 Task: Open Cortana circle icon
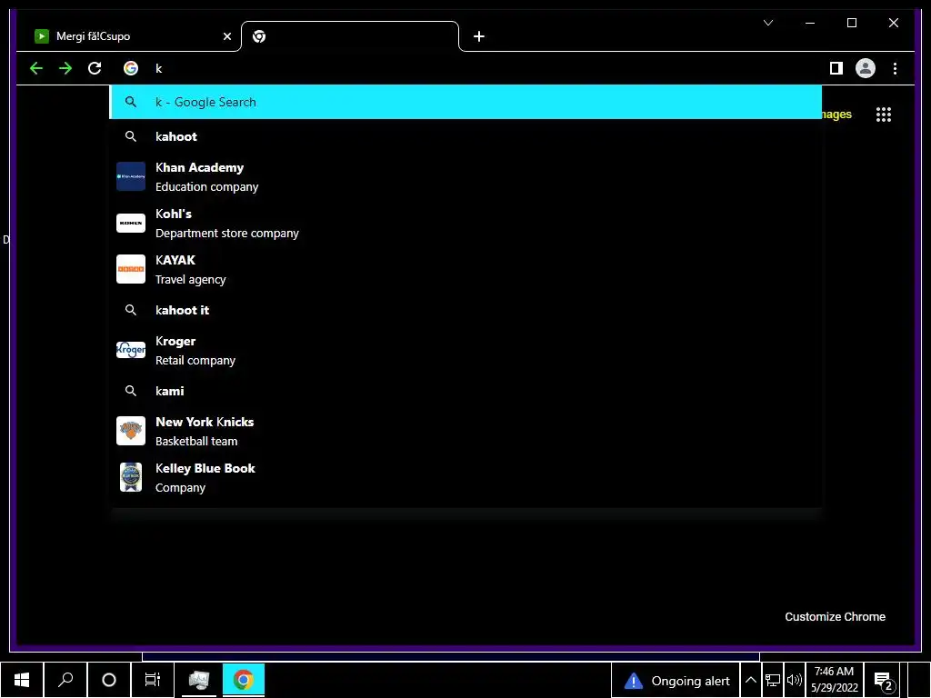(109, 680)
